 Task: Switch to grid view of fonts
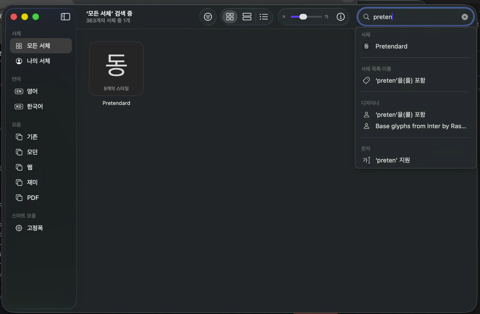pos(230,17)
